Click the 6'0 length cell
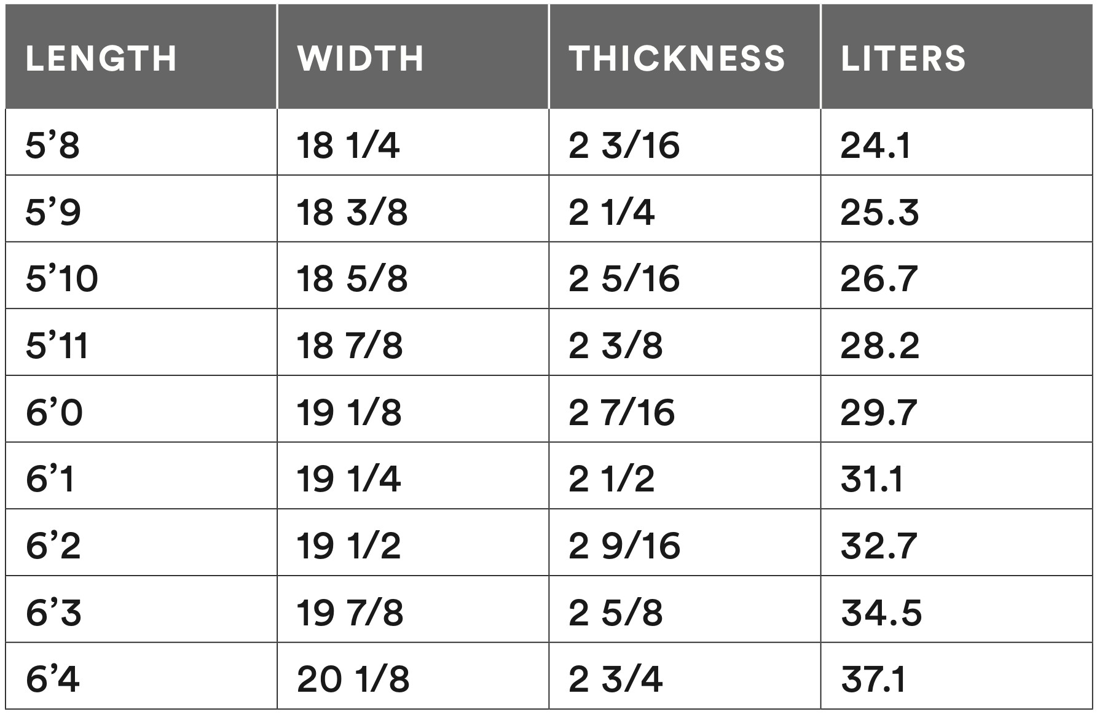The image size is (1105, 720). pyautogui.click(x=54, y=412)
